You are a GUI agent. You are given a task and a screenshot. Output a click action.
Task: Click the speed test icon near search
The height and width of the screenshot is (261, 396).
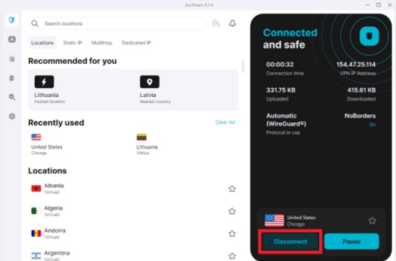(216, 24)
